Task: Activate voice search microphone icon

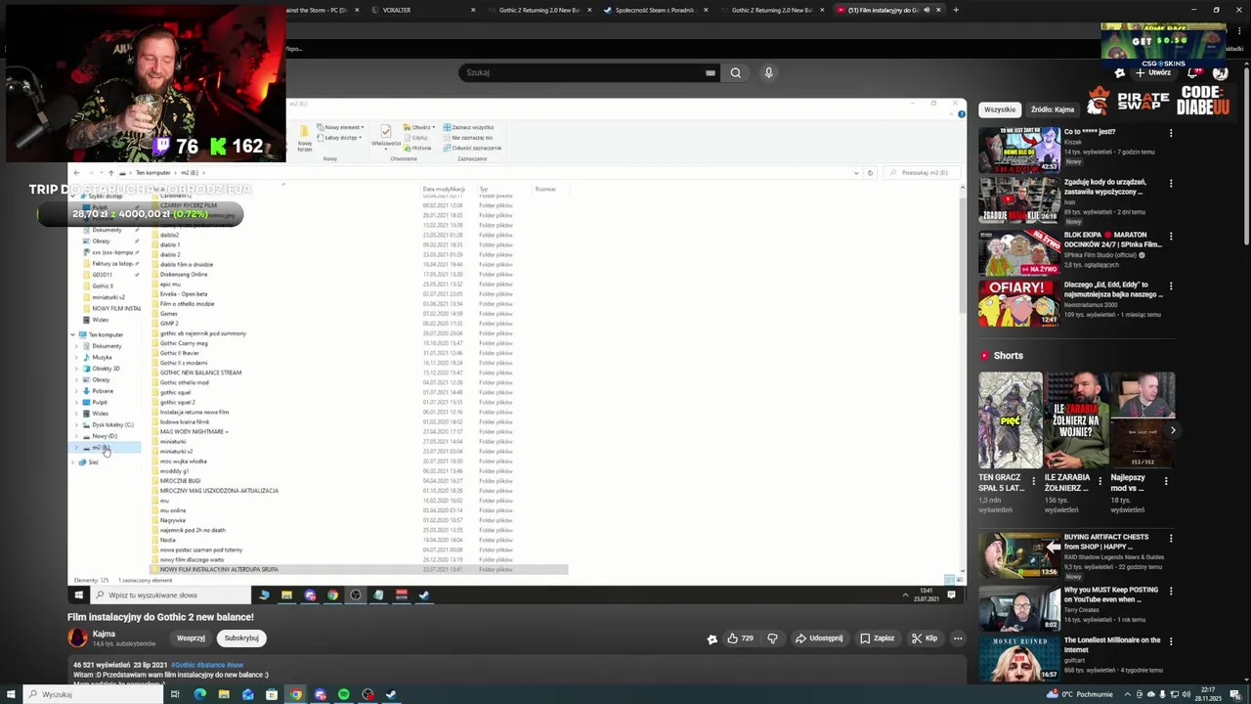Action: [768, 72]
